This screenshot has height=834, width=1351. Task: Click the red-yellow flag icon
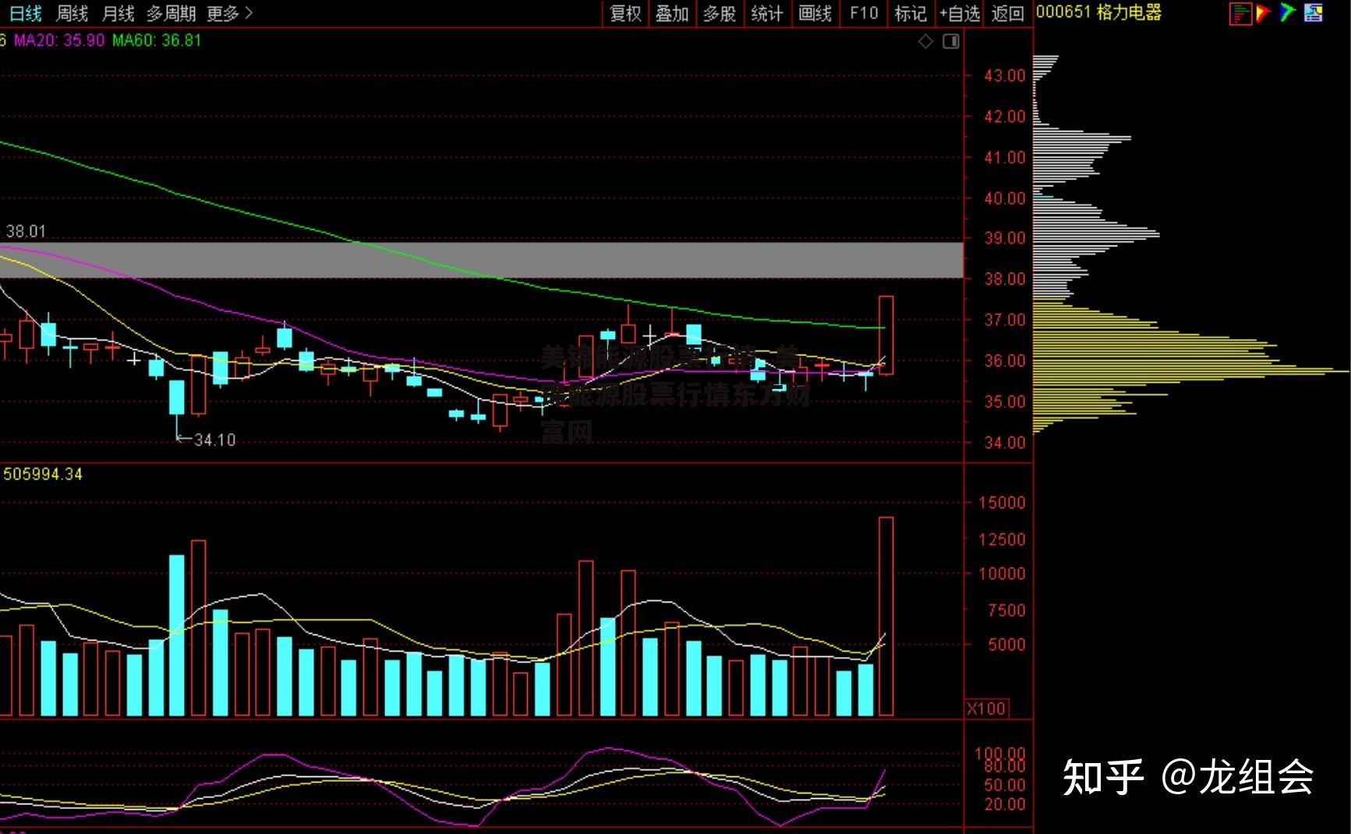(1264, 12)
